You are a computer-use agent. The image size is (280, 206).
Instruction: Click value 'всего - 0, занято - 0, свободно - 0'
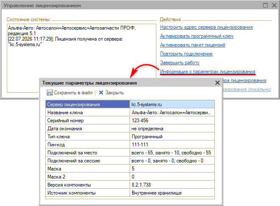point(172,161)
